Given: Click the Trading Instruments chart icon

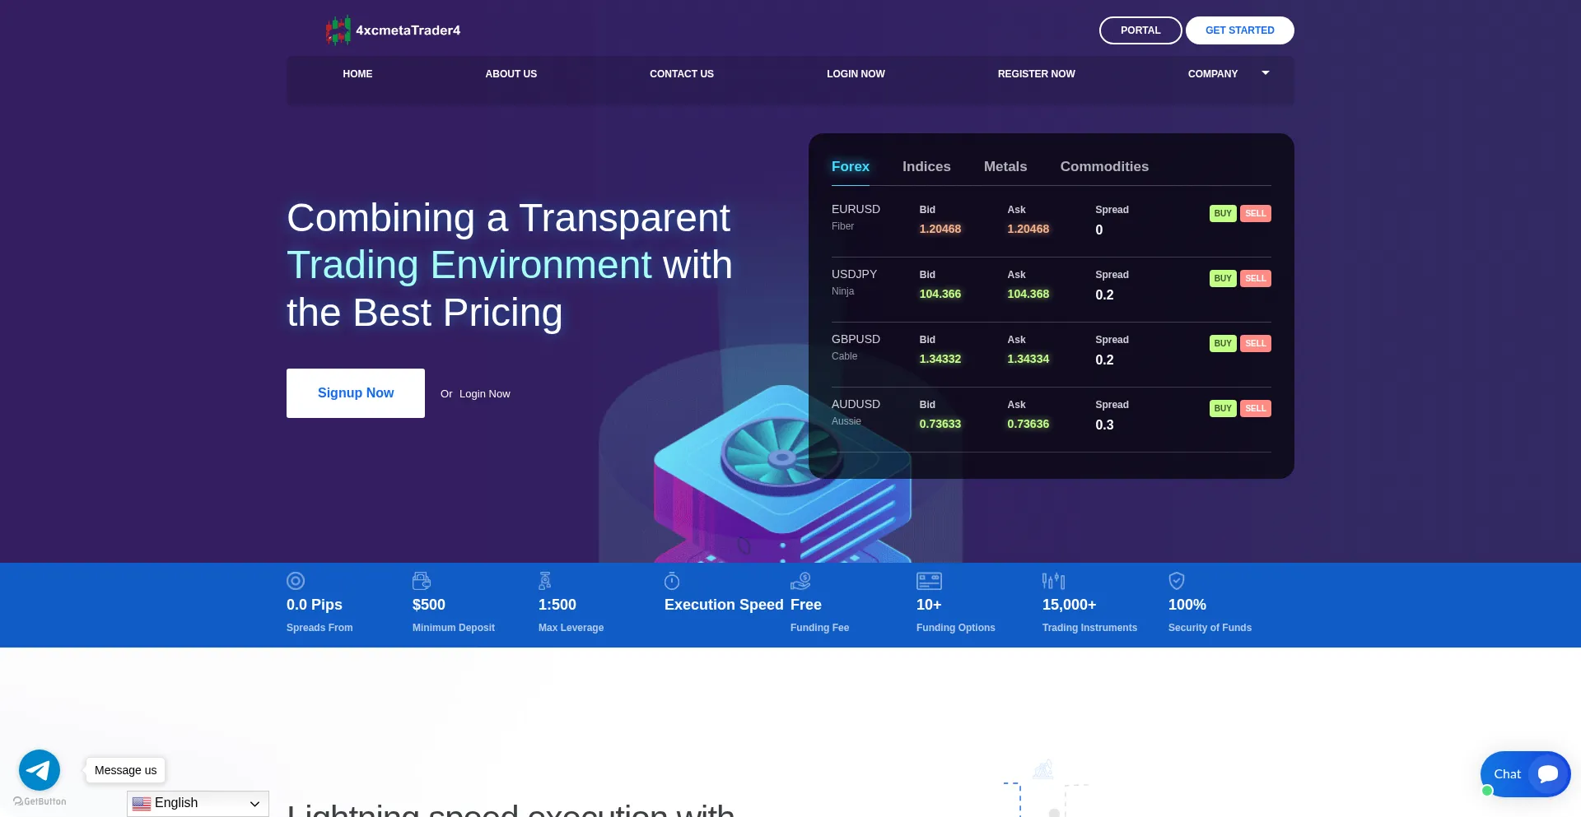Looking at the screenshot, I should coord(1053,581).
